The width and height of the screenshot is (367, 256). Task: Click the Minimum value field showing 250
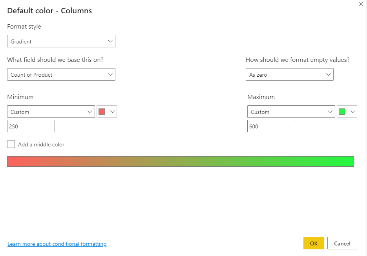pos(31,126)
